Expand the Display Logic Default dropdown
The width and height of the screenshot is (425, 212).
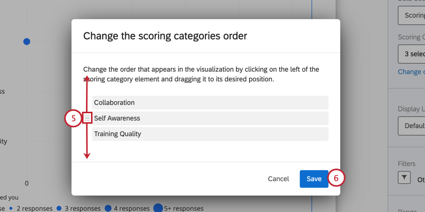411,125
